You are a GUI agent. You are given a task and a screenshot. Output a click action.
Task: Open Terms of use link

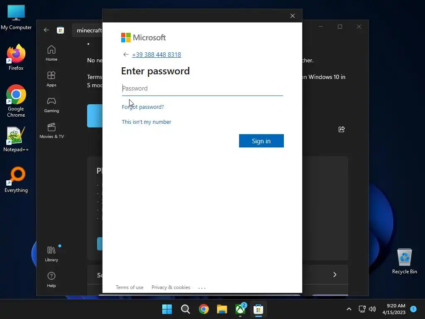click(x=129, y=287)
